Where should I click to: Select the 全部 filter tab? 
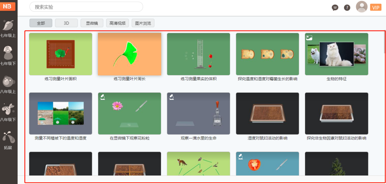41,23
